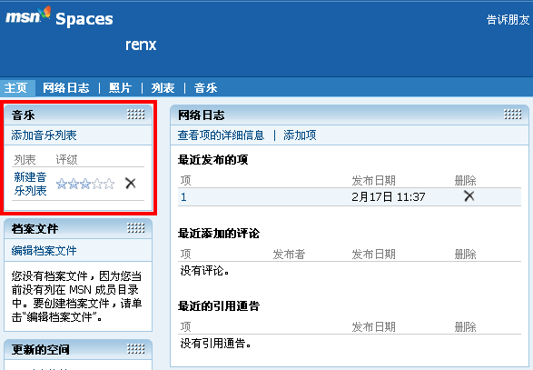Click 添加项 in blog panel
This screenshot has width=533, height=370.
pos(300,135)
